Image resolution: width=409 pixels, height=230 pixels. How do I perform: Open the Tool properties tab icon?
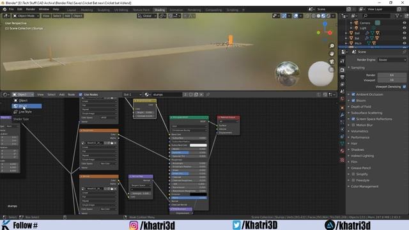click(x=343, y=61)
